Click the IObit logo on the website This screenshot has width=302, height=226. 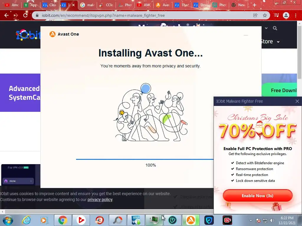tap(28, 35)
